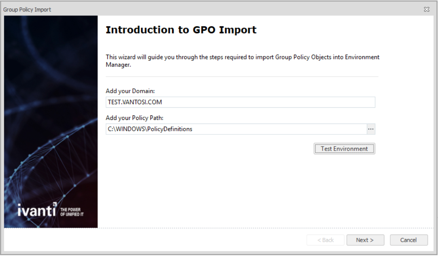Click the 'Add your Domain:' label
The height and width of the screenshot is (256, 438).
[130, 91]
